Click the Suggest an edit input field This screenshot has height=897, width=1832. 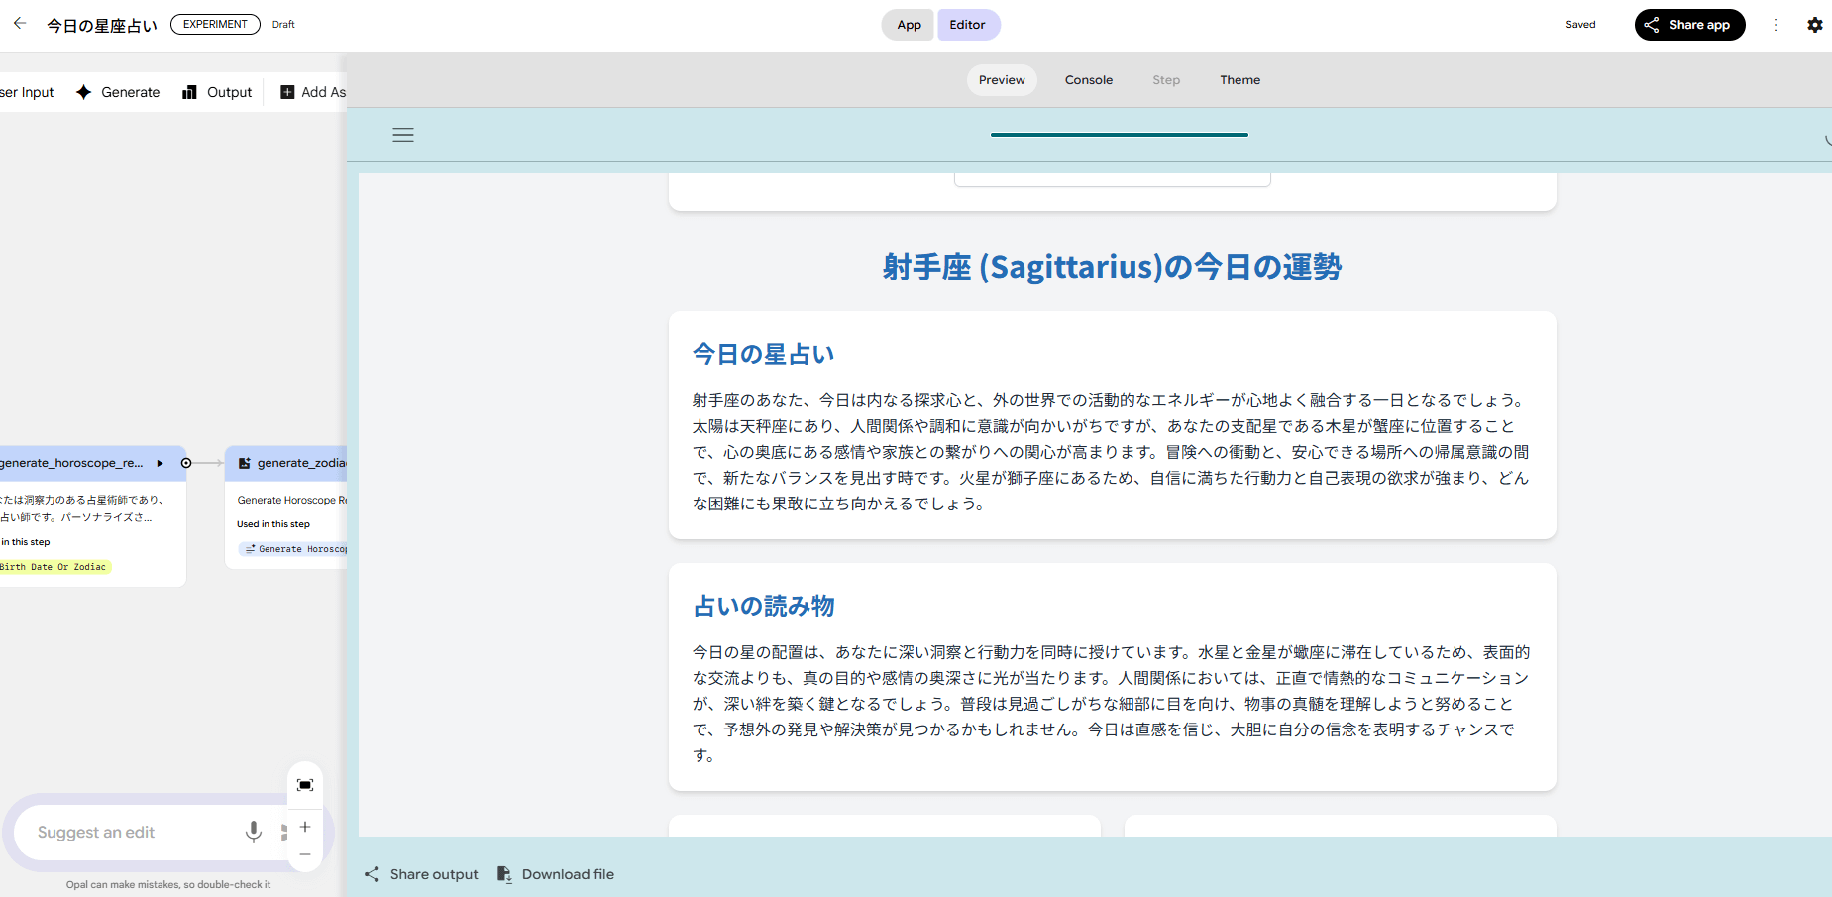[x=129, y=833]
